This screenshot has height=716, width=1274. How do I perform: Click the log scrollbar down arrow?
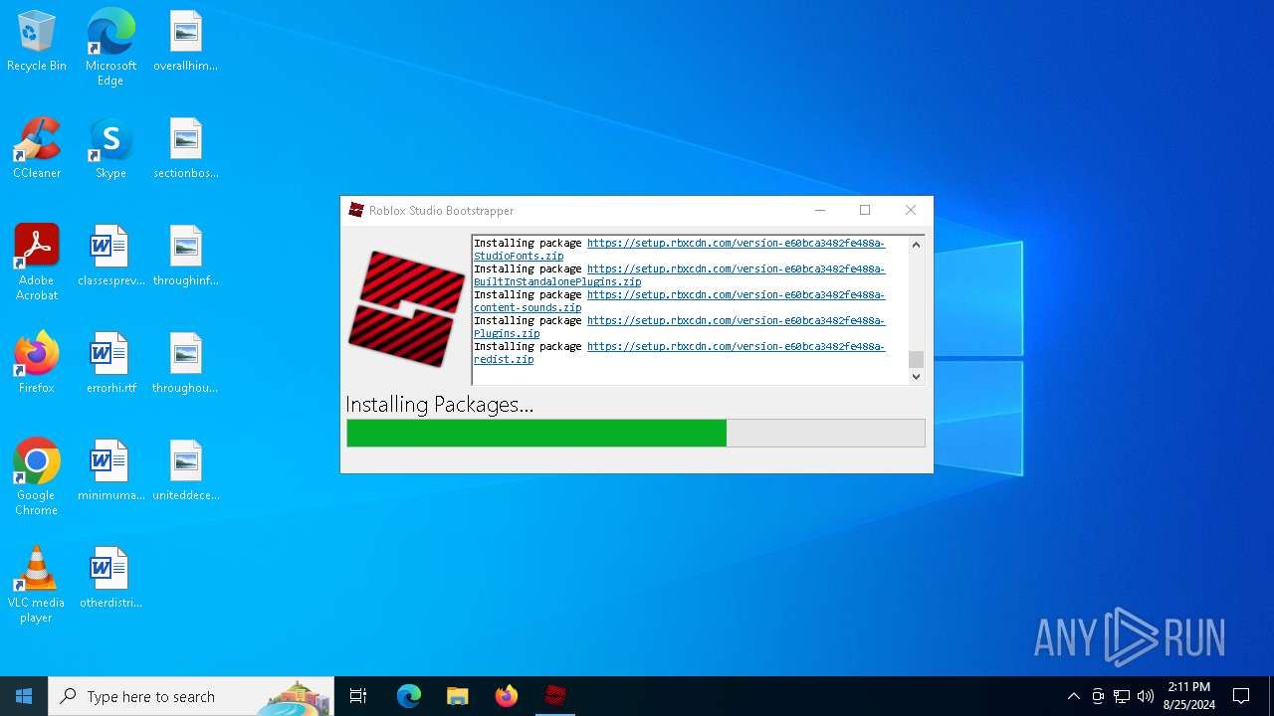[x=916, y=376]
